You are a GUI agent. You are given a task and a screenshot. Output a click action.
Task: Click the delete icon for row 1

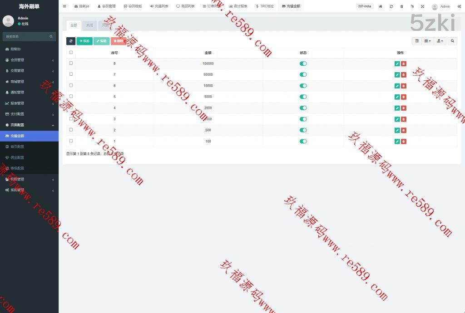[x=404, y=142]
